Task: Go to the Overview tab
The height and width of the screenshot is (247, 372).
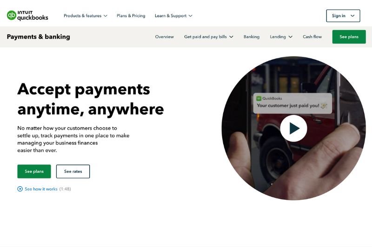Action: click(x=165, y=37)
